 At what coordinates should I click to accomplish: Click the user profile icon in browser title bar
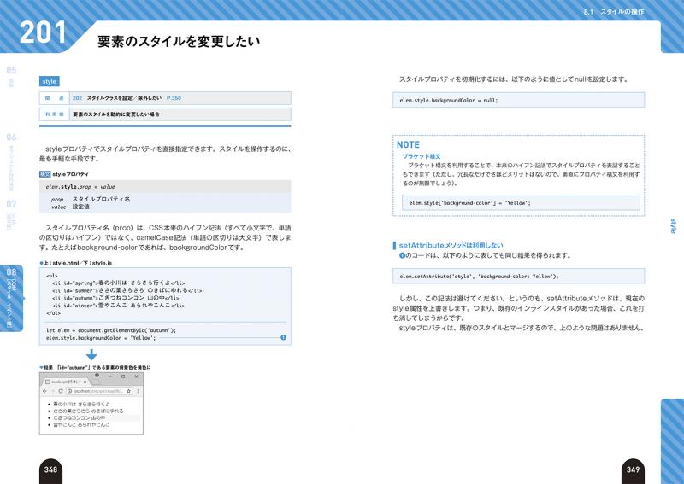click(x=97, y=376)
